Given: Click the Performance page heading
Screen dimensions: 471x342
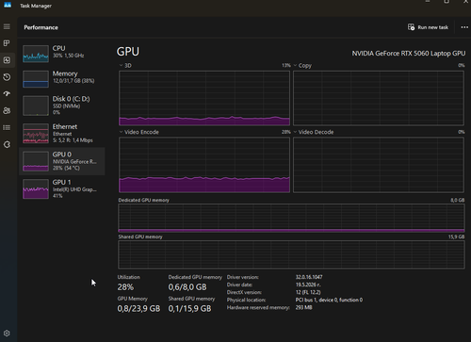Looking at the screenshot, I should click(41, 27).
